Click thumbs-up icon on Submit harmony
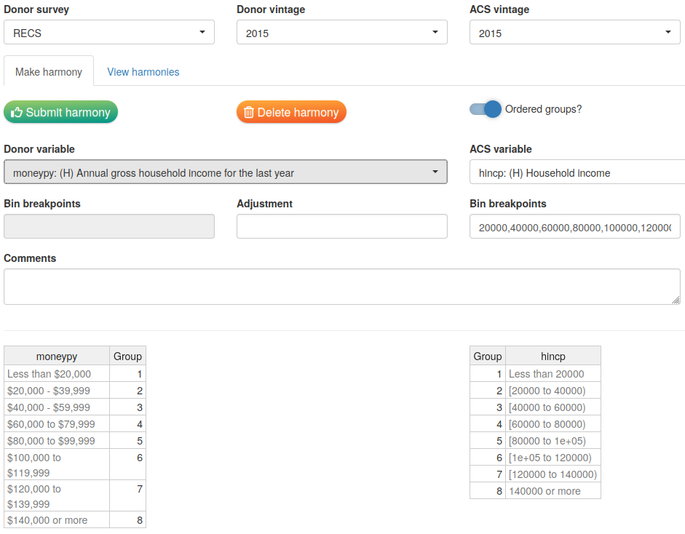The height and width of the screenshot is (534, 685). click(17, 112)
